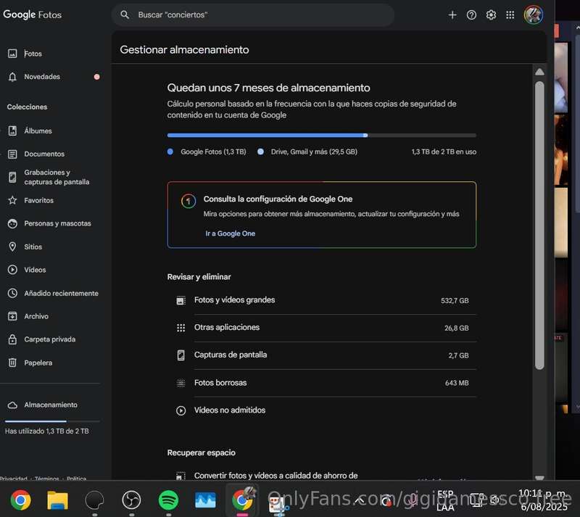Click the Carpeta privada lock icon
Viewport: 580px width, 517px height.
12,339
